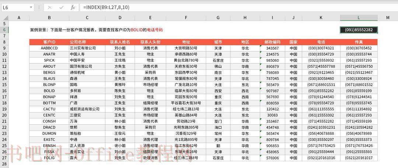
Task: Open the insert function fx dialog
Action: pos(73,8)
